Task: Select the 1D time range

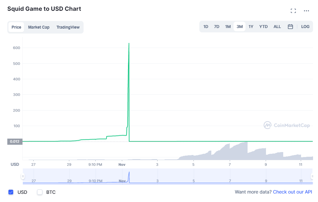Action: [x=206, y=27]
